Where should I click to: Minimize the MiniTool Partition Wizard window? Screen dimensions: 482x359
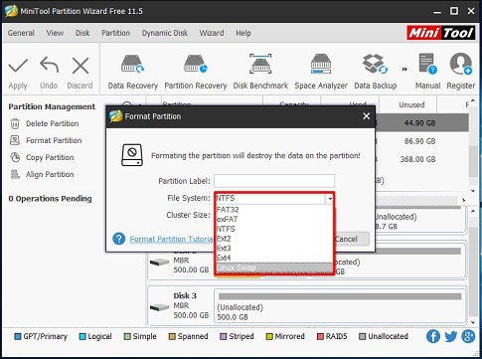click(437, 11)
